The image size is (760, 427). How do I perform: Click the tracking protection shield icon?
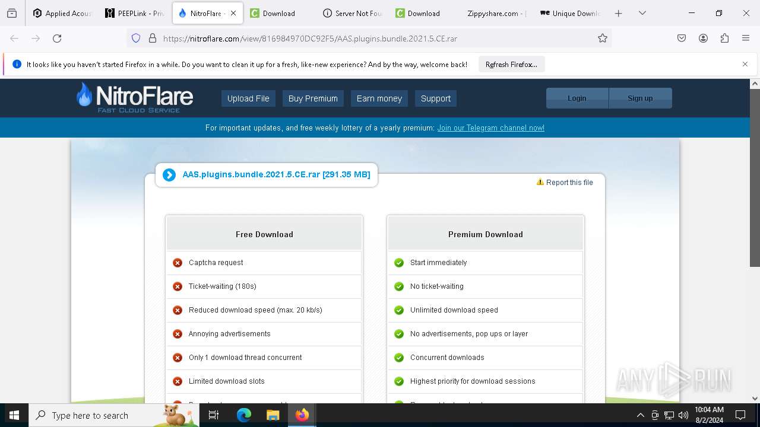click(136, 38)
